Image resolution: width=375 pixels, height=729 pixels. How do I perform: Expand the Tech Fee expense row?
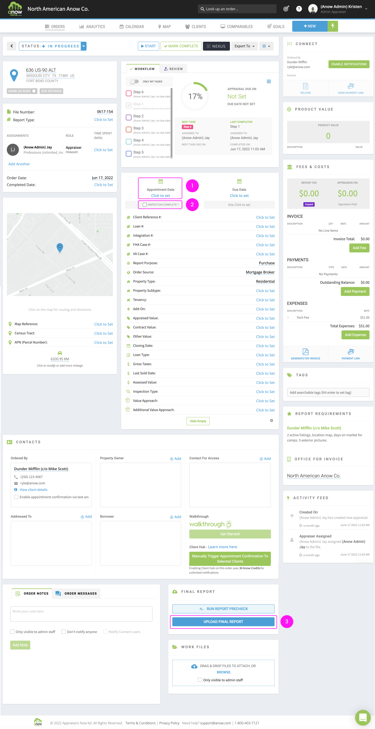click(x=288, y=318)
